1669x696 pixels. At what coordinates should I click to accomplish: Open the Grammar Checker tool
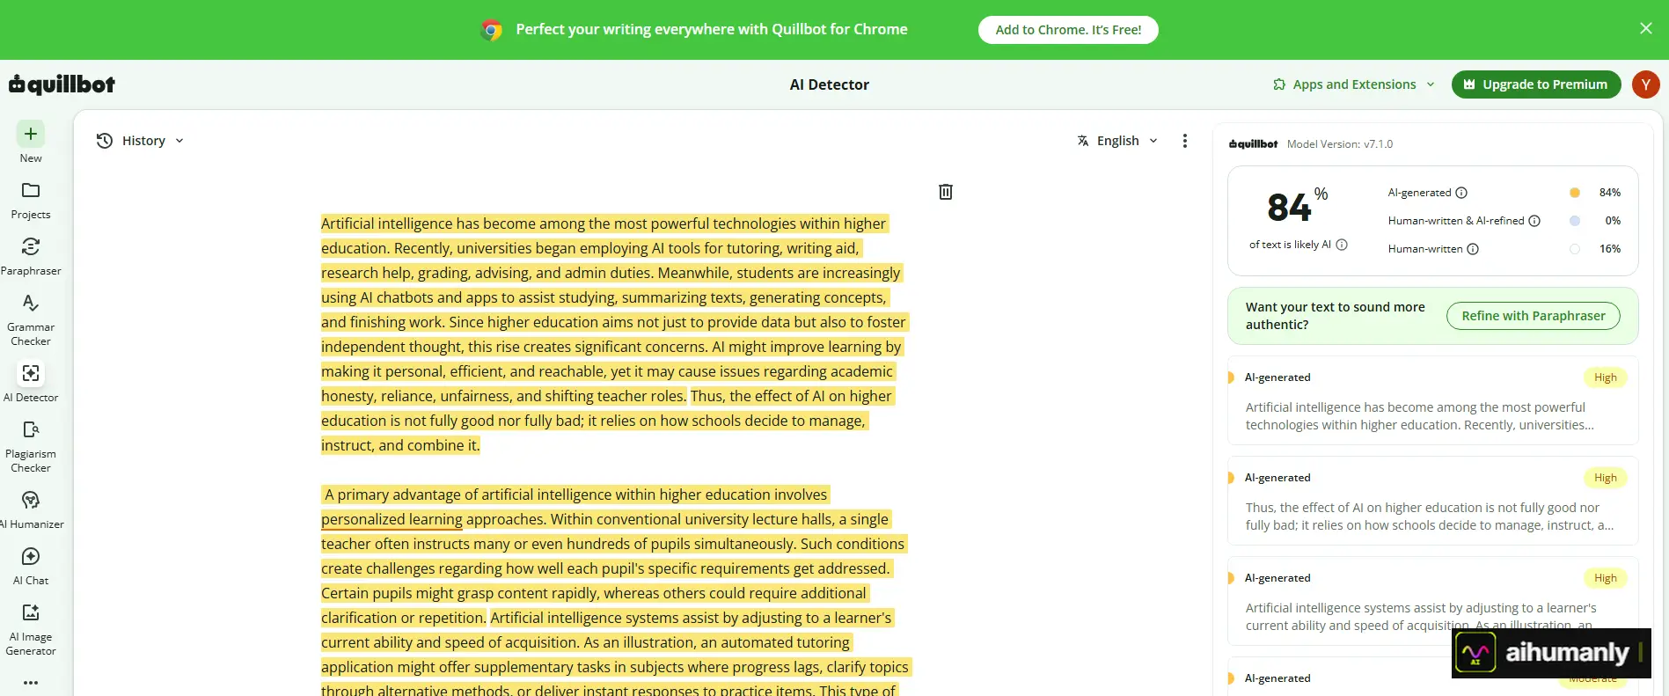pyautogui.click(x=31, y=319)
